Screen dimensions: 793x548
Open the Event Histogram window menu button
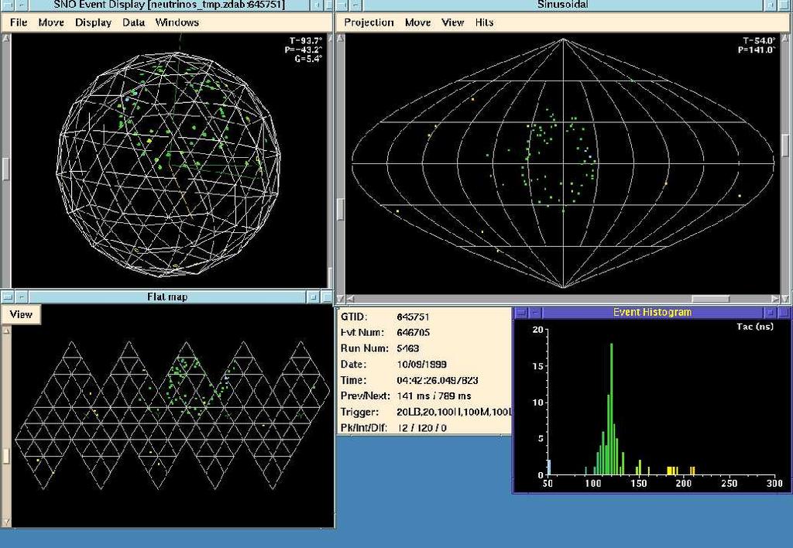tap(522, 313)
